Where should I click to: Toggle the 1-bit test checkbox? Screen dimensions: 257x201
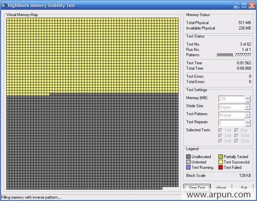point(221,130)
